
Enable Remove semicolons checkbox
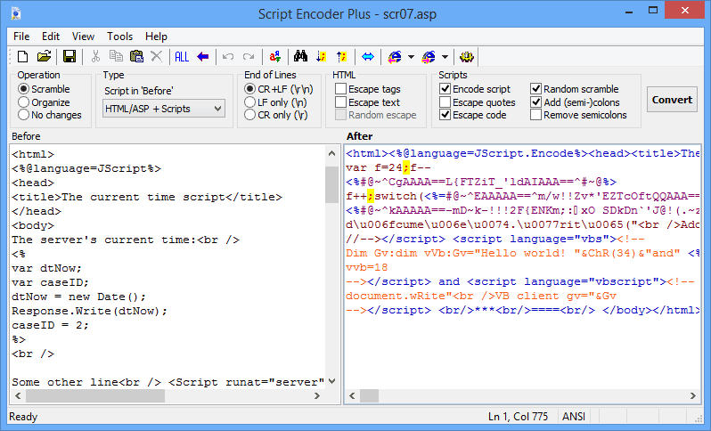(x=579, y=115)
